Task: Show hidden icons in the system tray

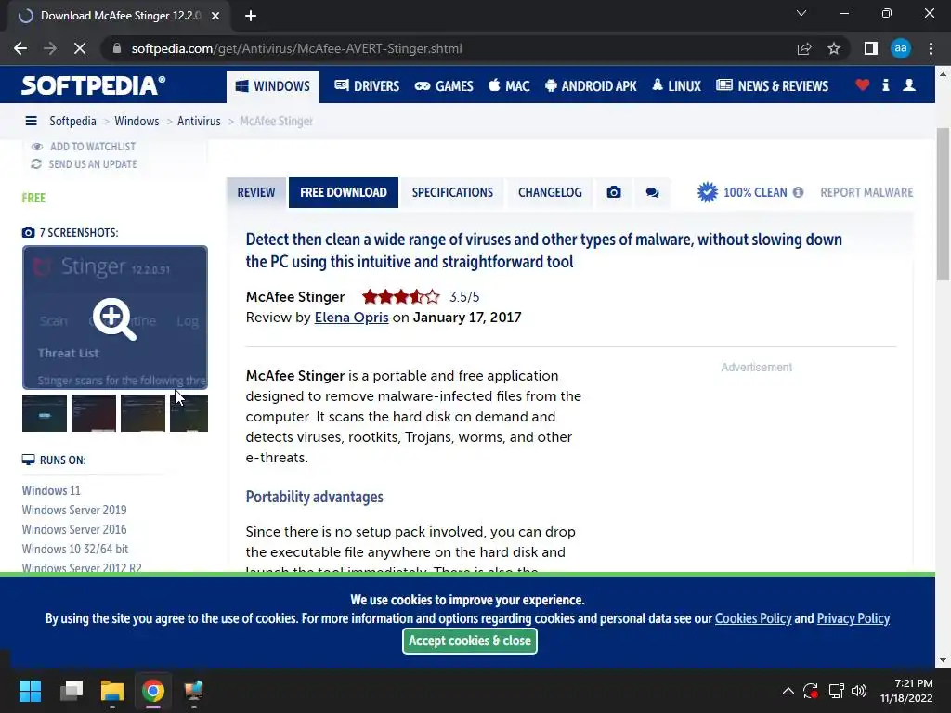Action: tap(788, 691)
